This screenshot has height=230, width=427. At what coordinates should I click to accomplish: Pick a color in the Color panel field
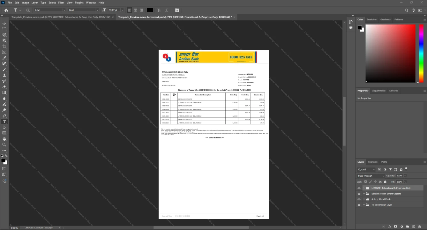coord(390,53)
